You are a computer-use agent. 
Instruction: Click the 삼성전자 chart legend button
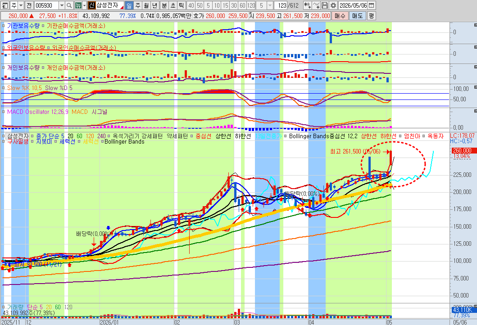coord(18,136)
